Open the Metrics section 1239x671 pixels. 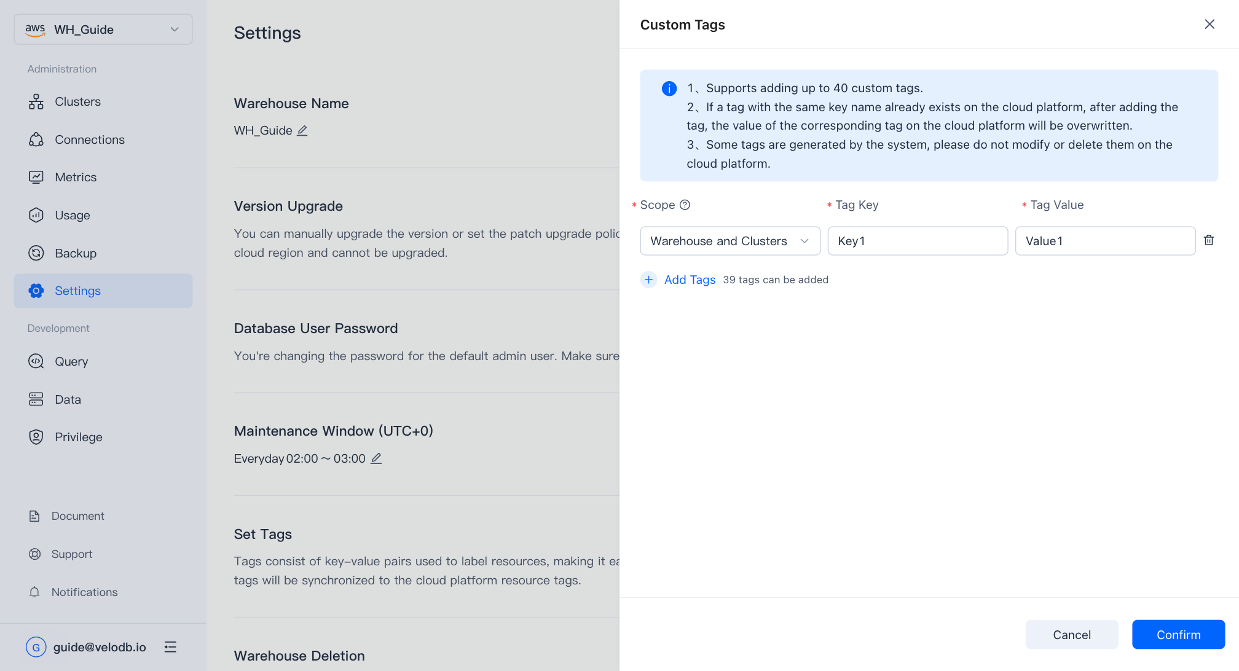pos(76,177)
